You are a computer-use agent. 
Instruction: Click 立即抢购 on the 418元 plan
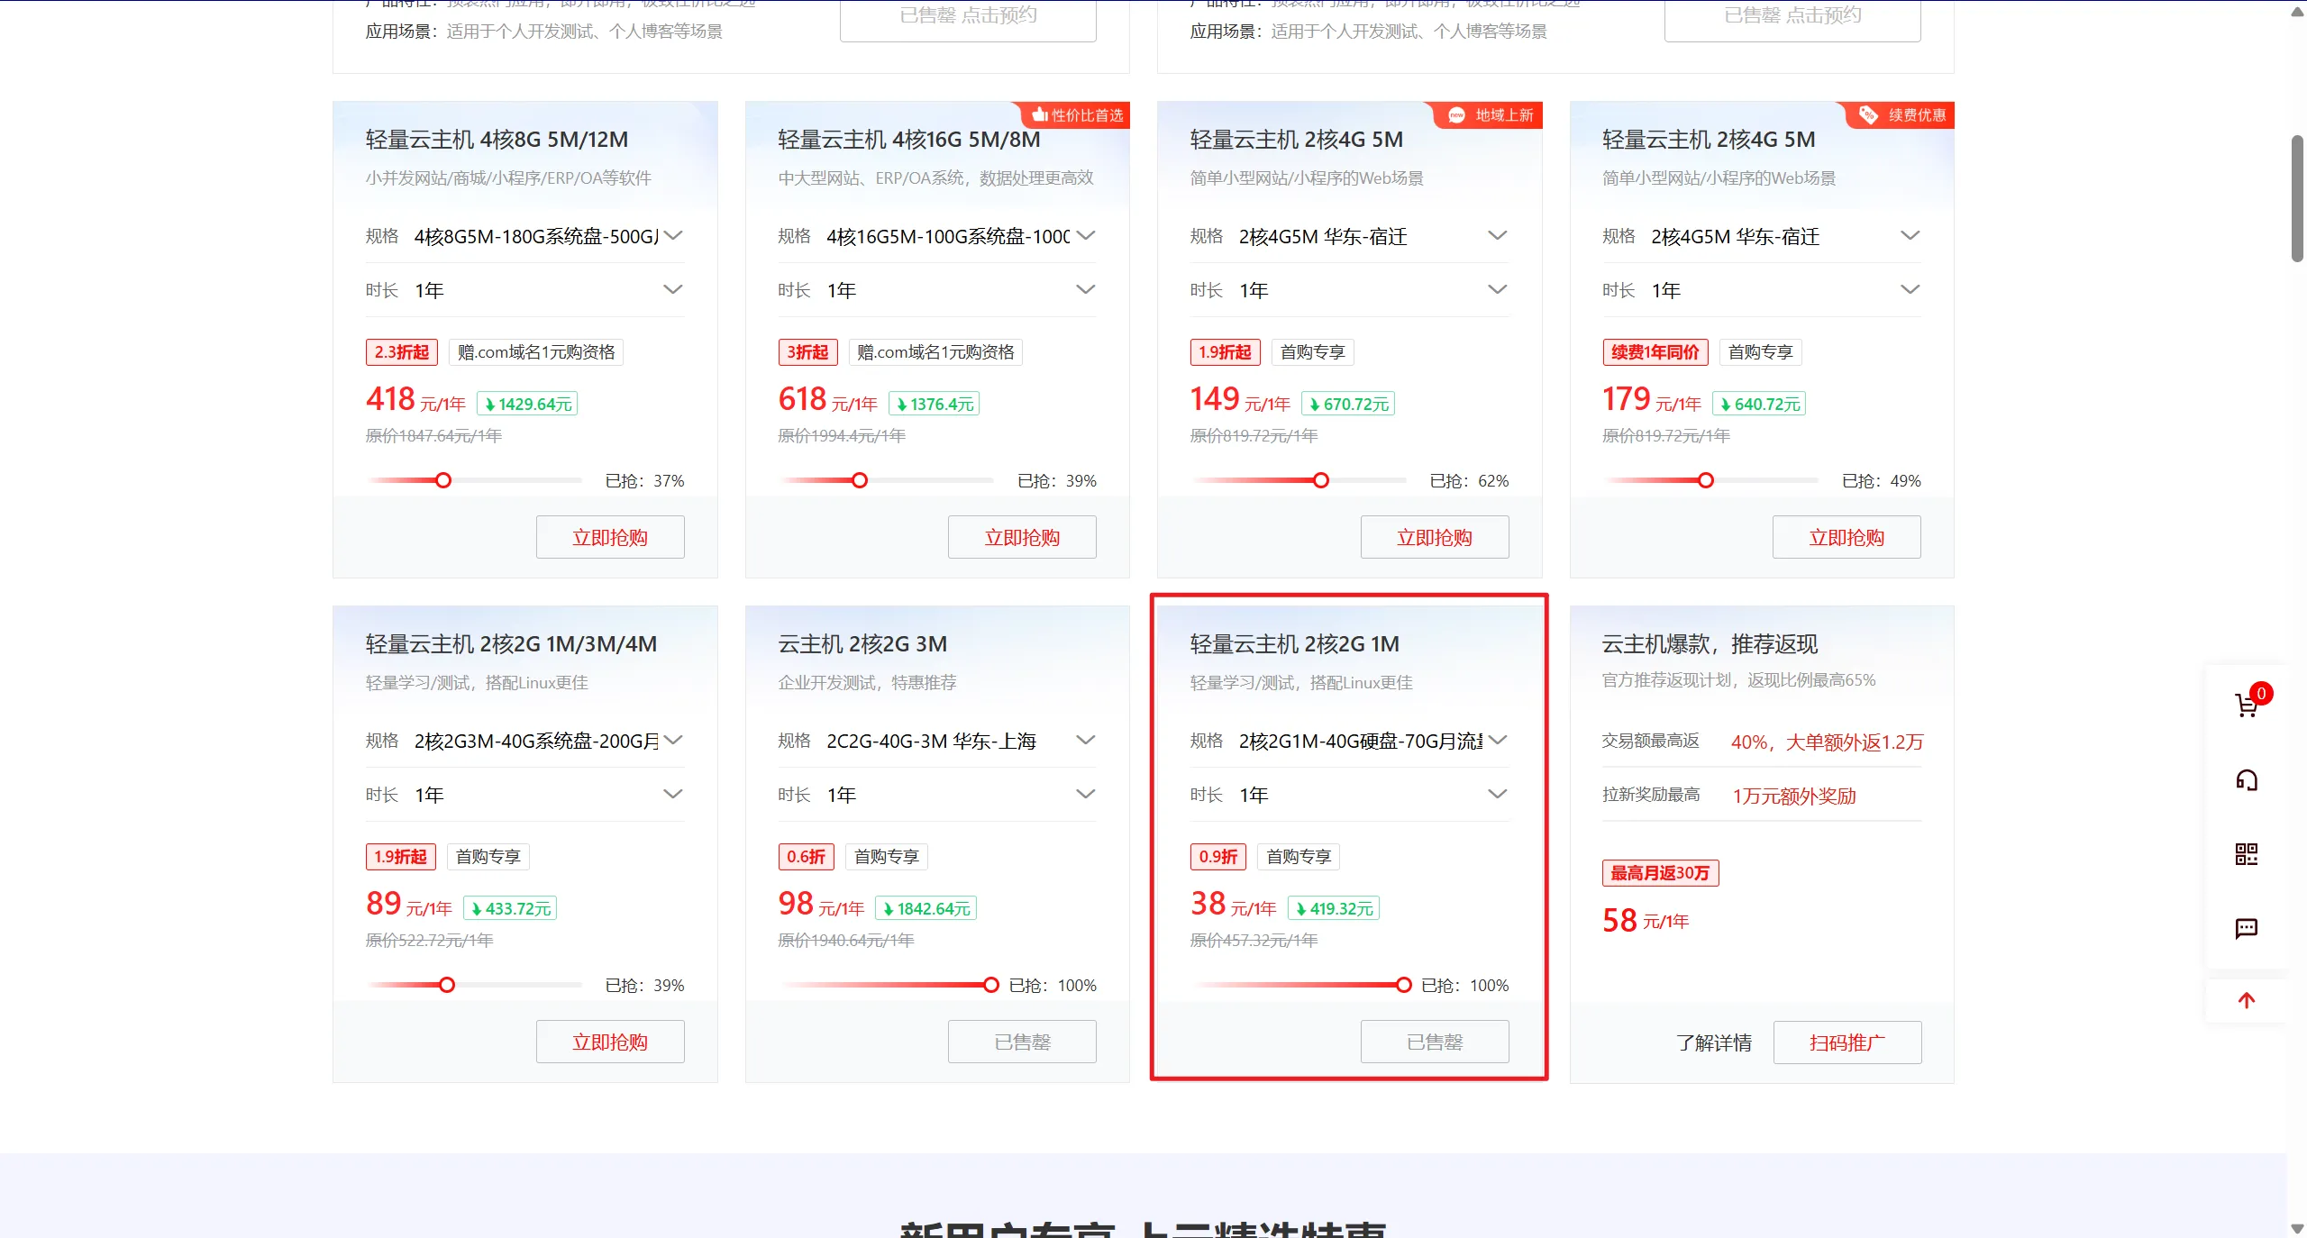point(610,538)
